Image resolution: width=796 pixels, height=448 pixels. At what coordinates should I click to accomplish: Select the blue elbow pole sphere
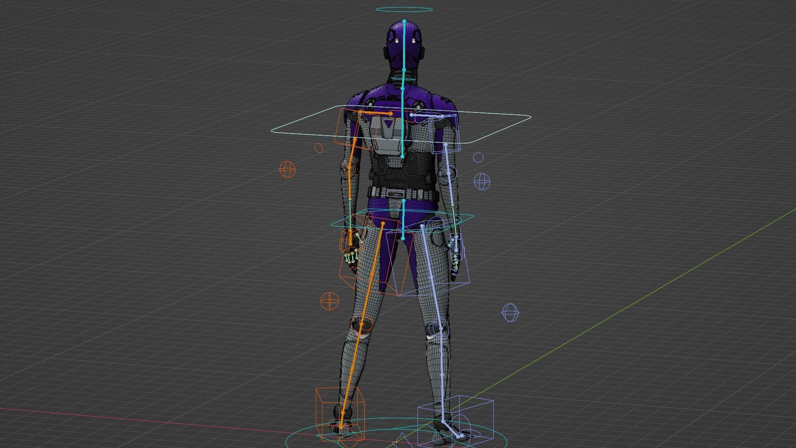tap(481, 181)
